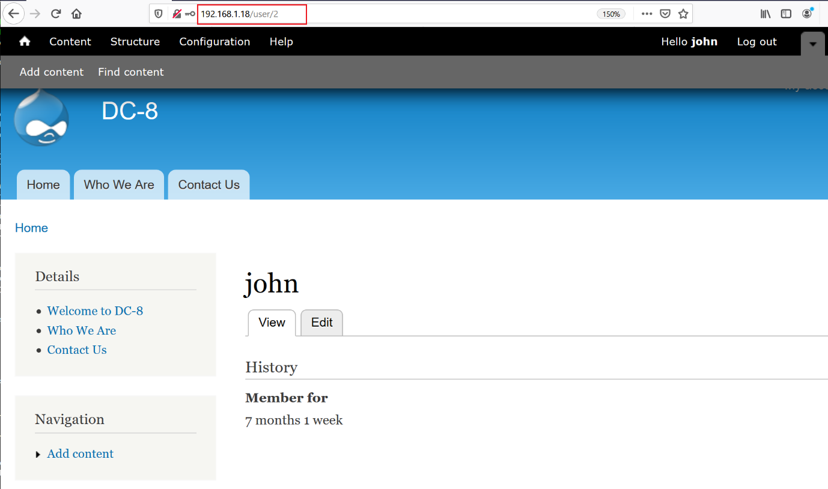Reload the page with the refresh icon

(x=56, y=14)
